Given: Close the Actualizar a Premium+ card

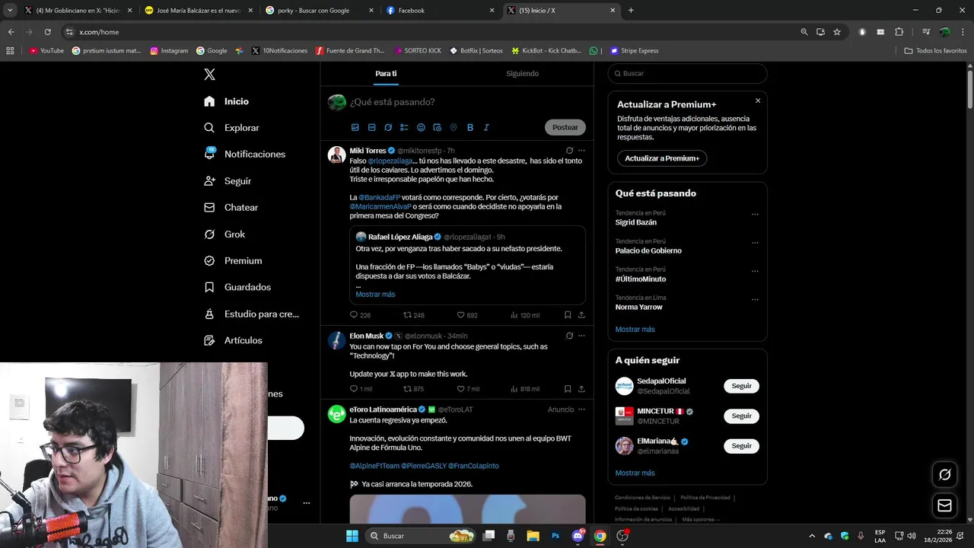Looking at the screenshot, I should coord(758,100).
